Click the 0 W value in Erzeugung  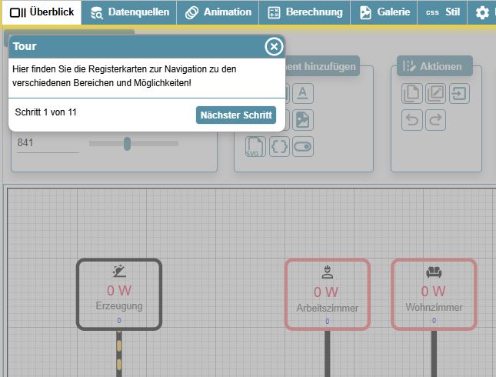pos(119,291)
